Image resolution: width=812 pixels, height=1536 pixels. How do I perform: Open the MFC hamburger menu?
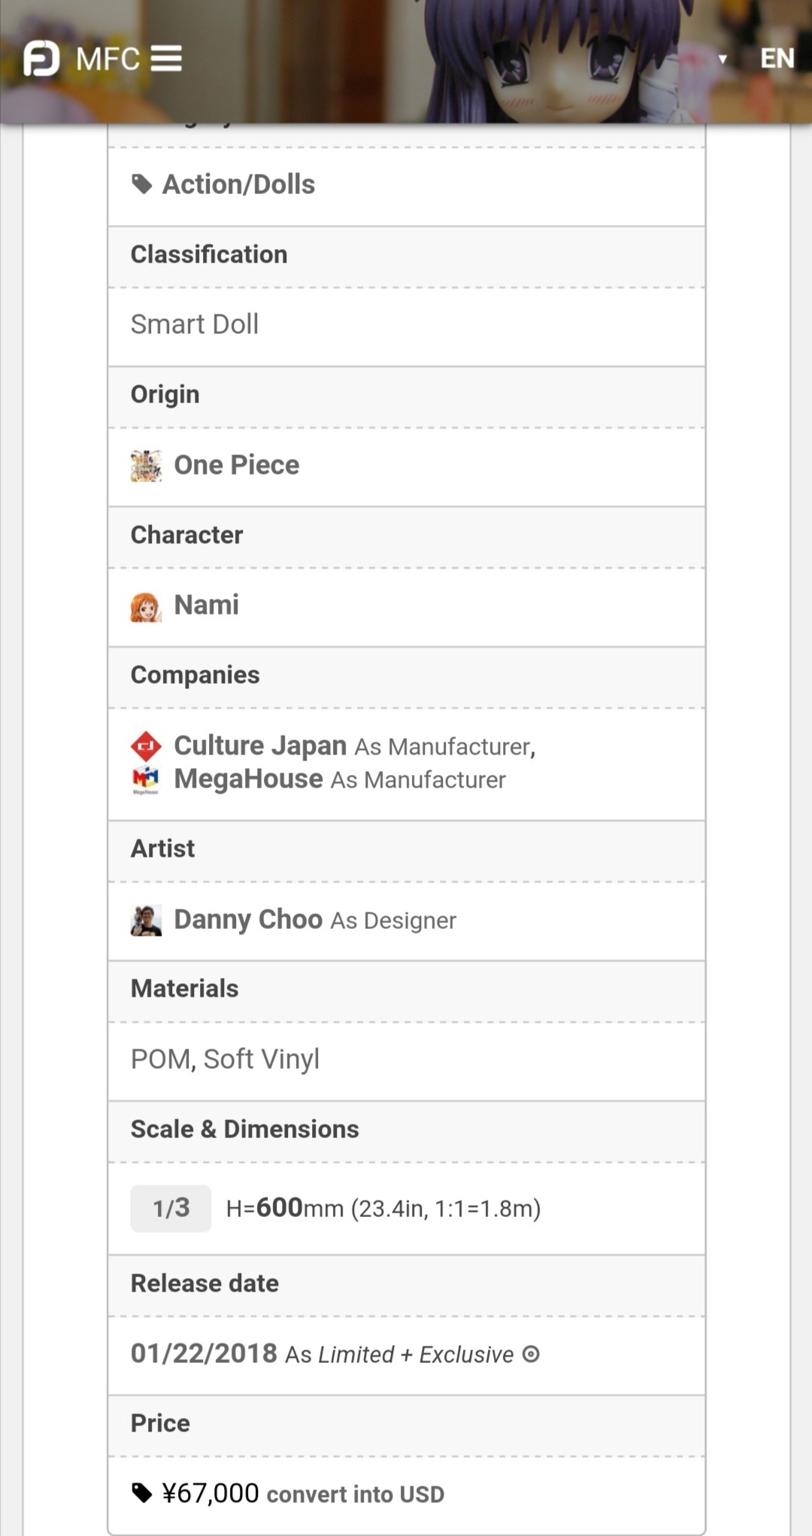coord(166,59)
